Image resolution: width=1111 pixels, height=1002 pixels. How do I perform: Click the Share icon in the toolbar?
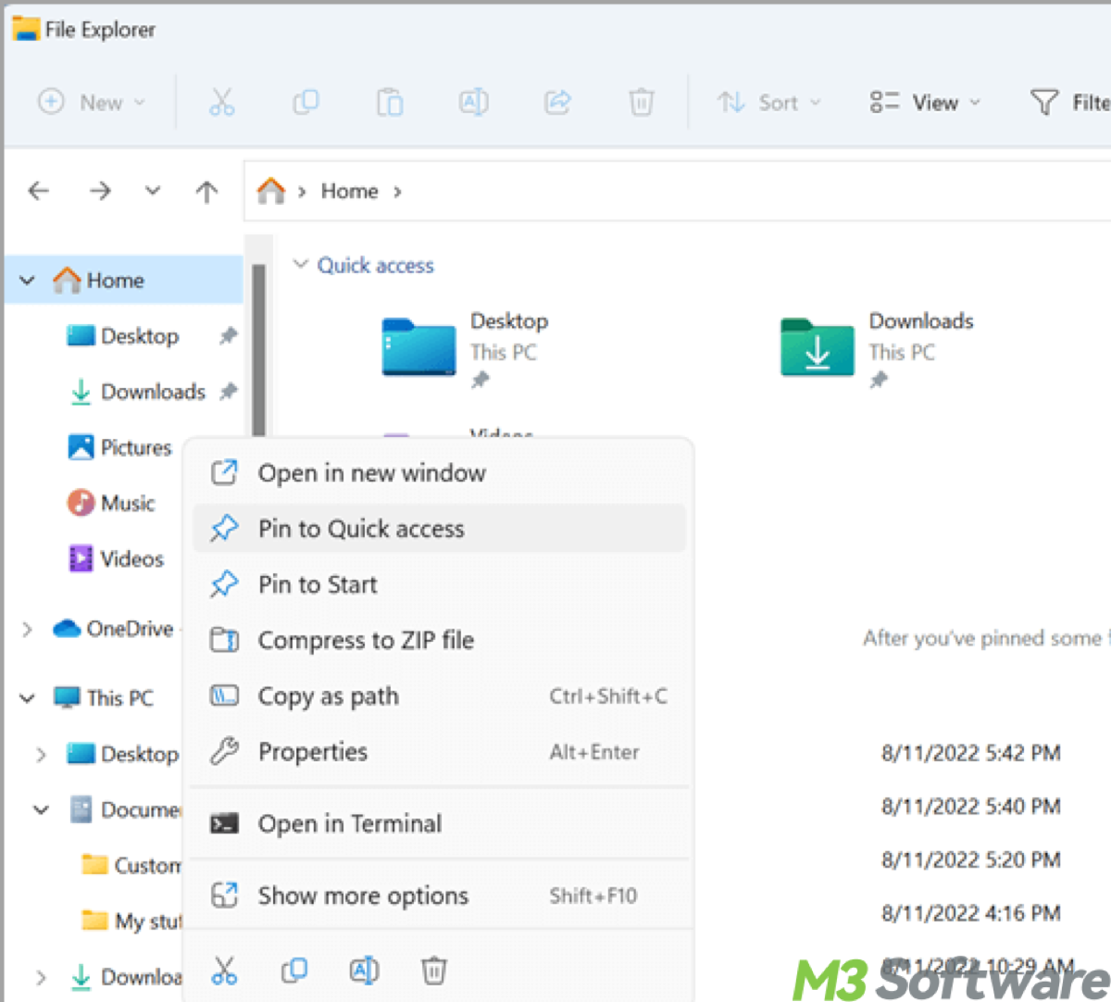(x=557, y=102)
